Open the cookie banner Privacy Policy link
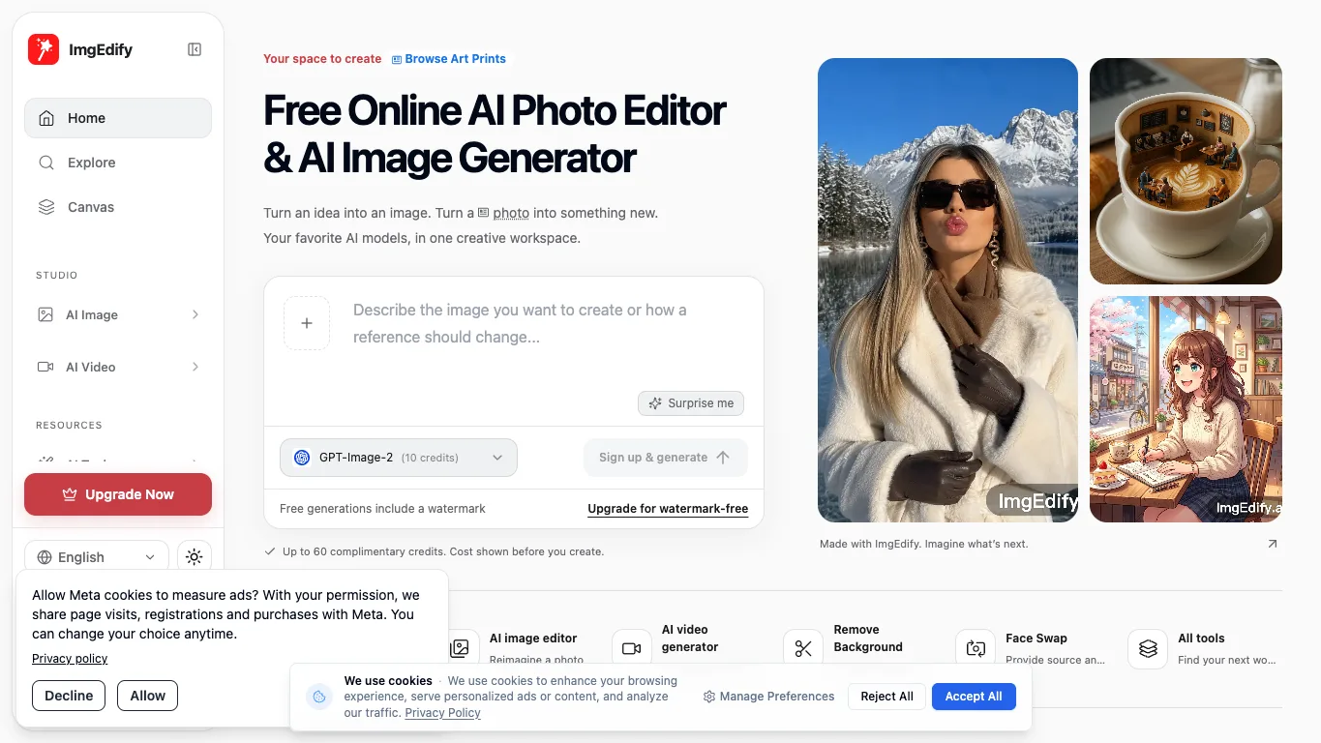 (x=443, y=713)
